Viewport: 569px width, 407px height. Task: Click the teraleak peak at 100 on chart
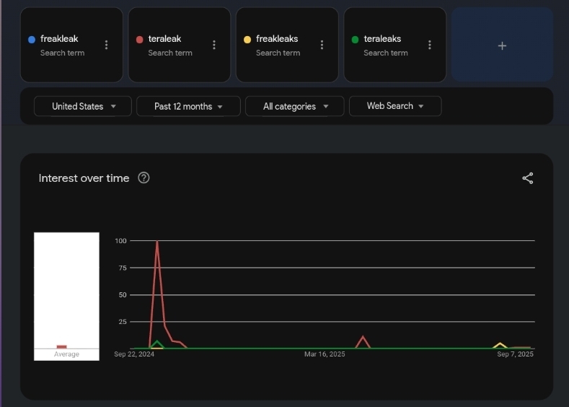tap(157, 242)
